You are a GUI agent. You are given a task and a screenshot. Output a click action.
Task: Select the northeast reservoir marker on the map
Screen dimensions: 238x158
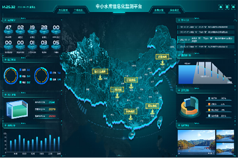click(161, 57)
